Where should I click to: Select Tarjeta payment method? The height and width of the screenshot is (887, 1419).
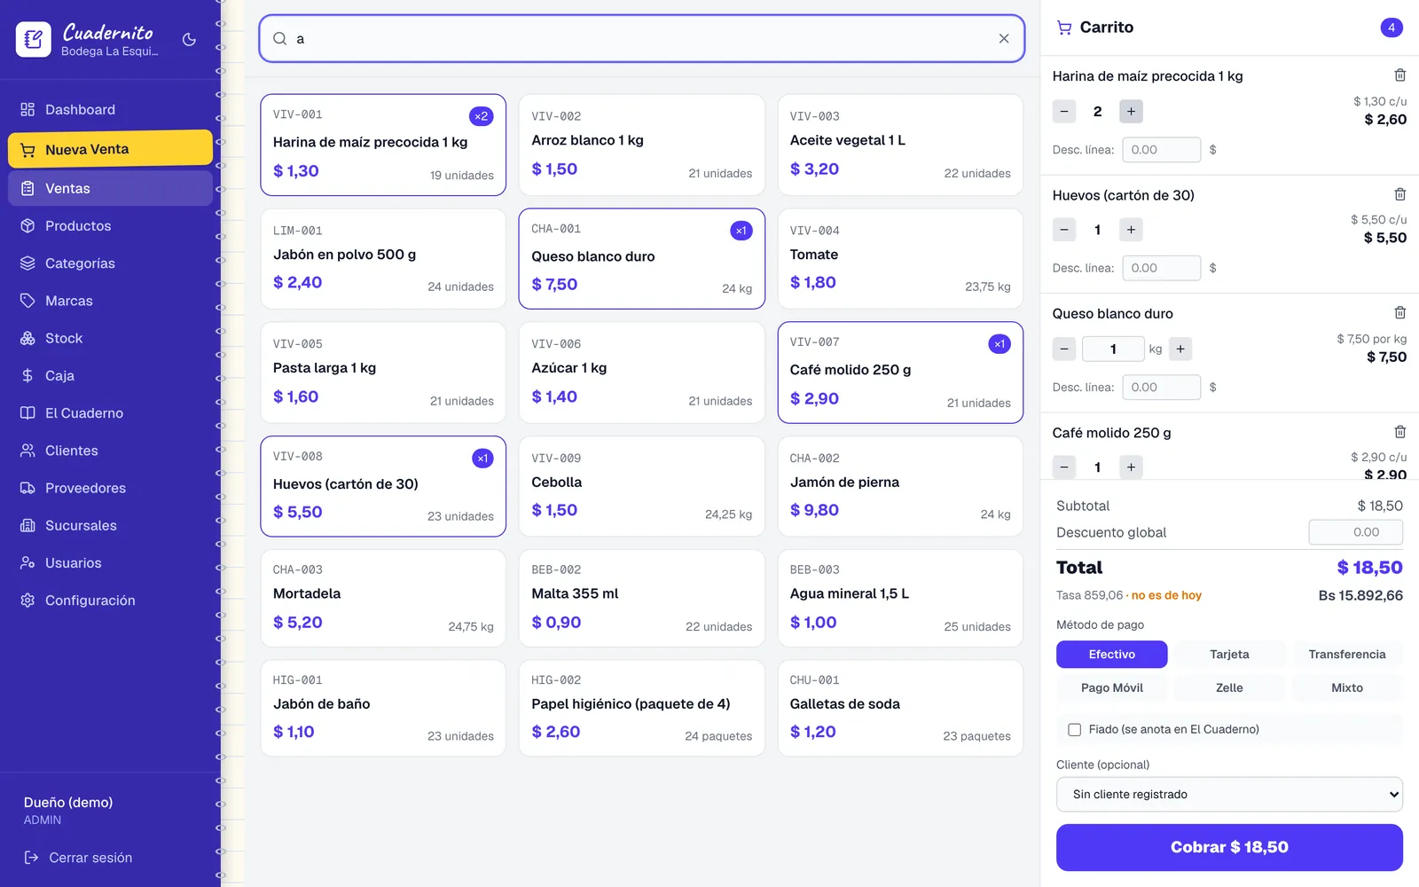pos(1229,655)
